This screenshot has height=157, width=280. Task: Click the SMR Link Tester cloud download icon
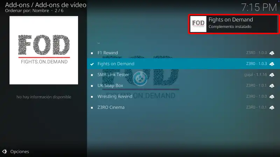[x=272, y=75]
